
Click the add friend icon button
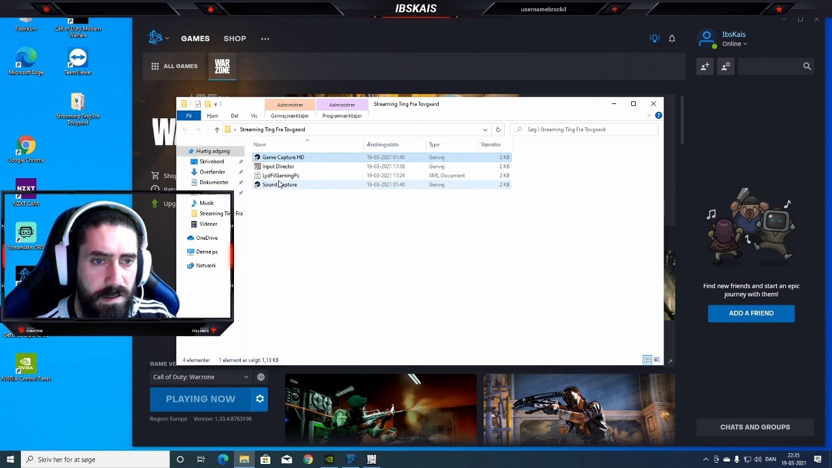click(705, 66)
